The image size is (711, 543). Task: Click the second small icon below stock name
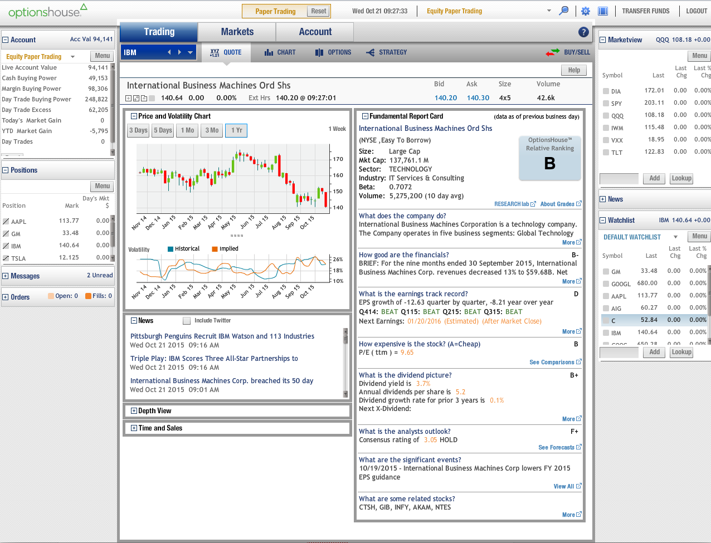[x=136, y=99]
